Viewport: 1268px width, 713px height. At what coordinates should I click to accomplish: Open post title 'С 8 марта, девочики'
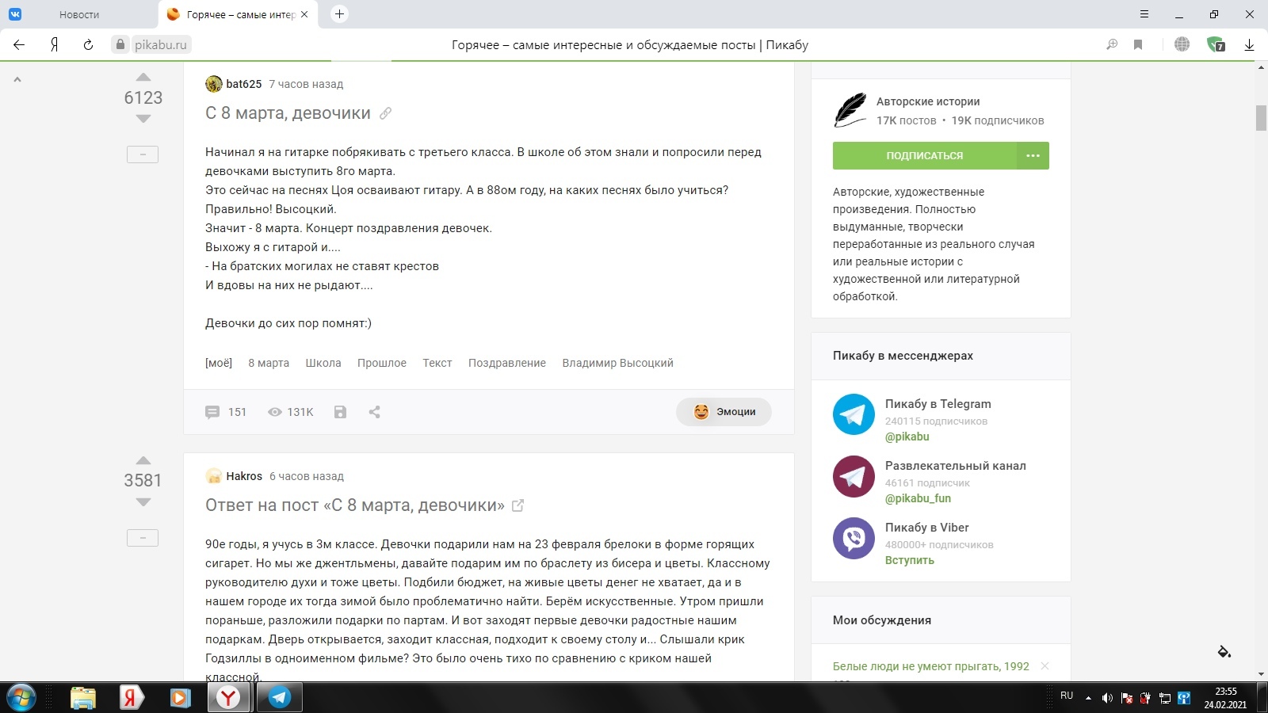coord(288,113)
